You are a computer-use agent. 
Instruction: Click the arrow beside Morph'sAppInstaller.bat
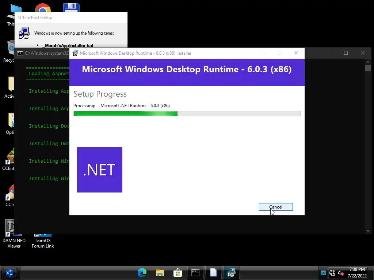click(x=38, y=45)
